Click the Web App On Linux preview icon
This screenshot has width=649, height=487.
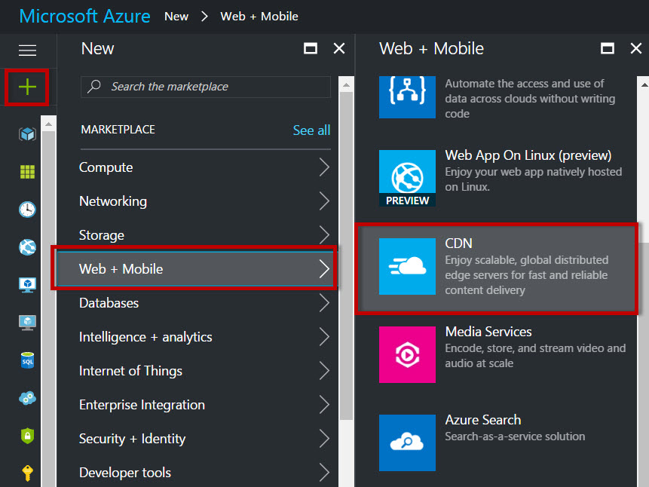(407, 178)
